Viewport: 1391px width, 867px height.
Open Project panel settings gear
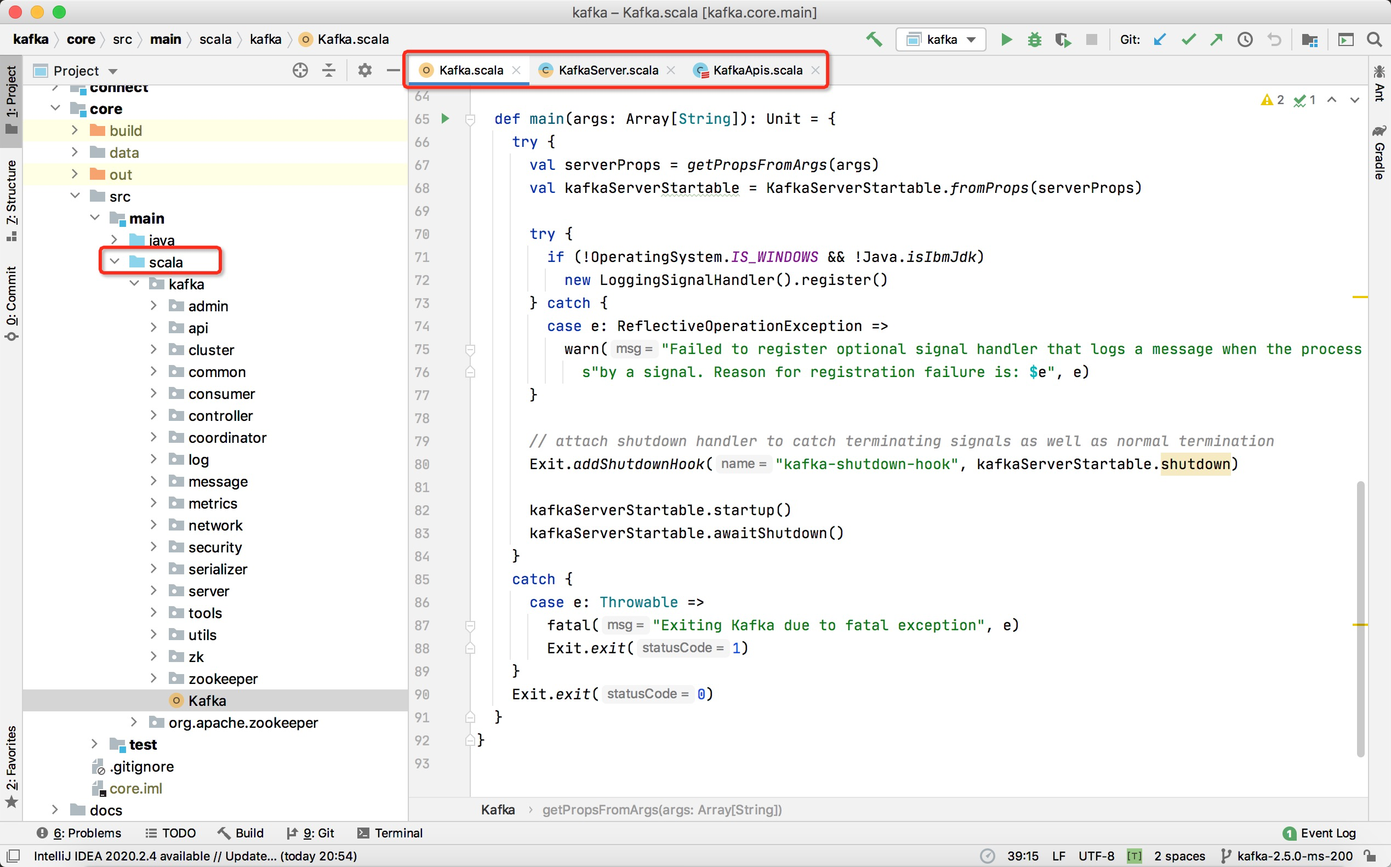pos(364,71)
